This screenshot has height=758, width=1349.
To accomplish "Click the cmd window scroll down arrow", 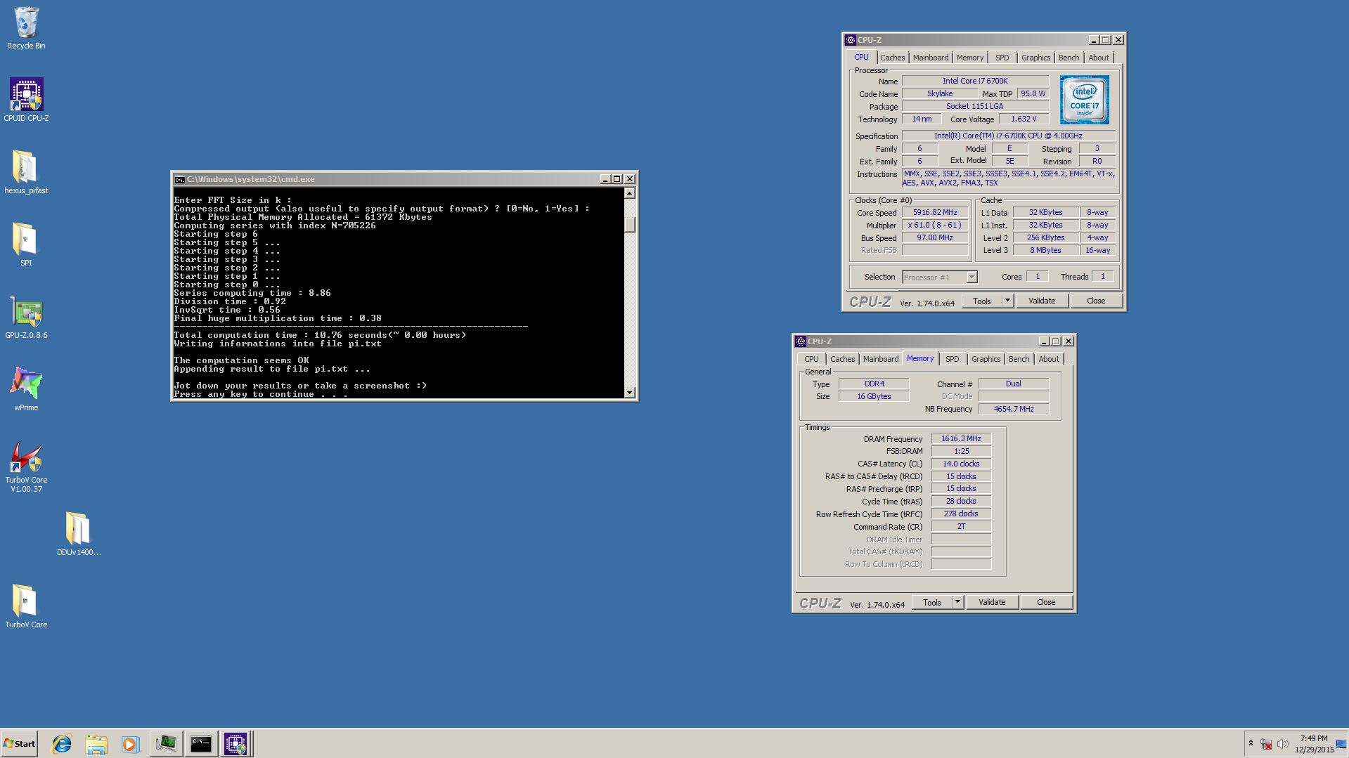I will click(630, 393).
